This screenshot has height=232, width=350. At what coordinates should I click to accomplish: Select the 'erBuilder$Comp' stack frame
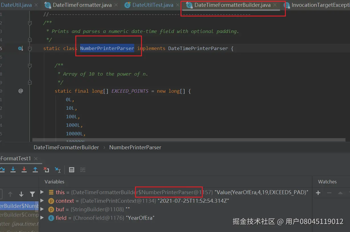click(19, 215)
